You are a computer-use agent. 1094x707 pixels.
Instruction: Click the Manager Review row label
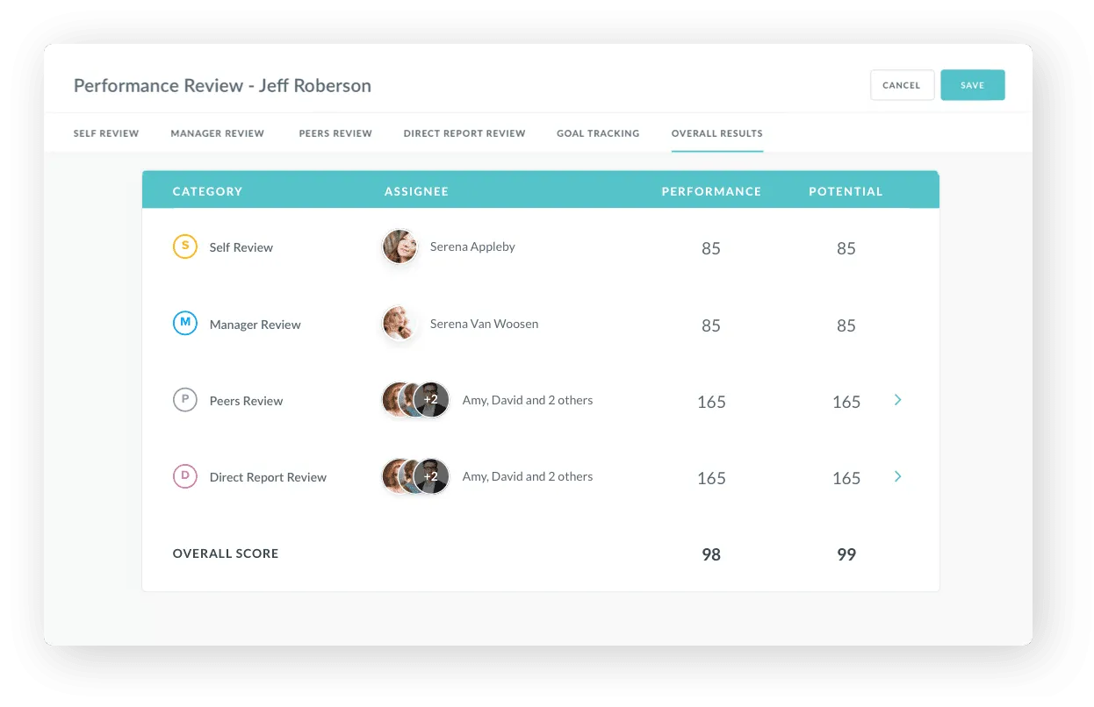coord(256,325)
